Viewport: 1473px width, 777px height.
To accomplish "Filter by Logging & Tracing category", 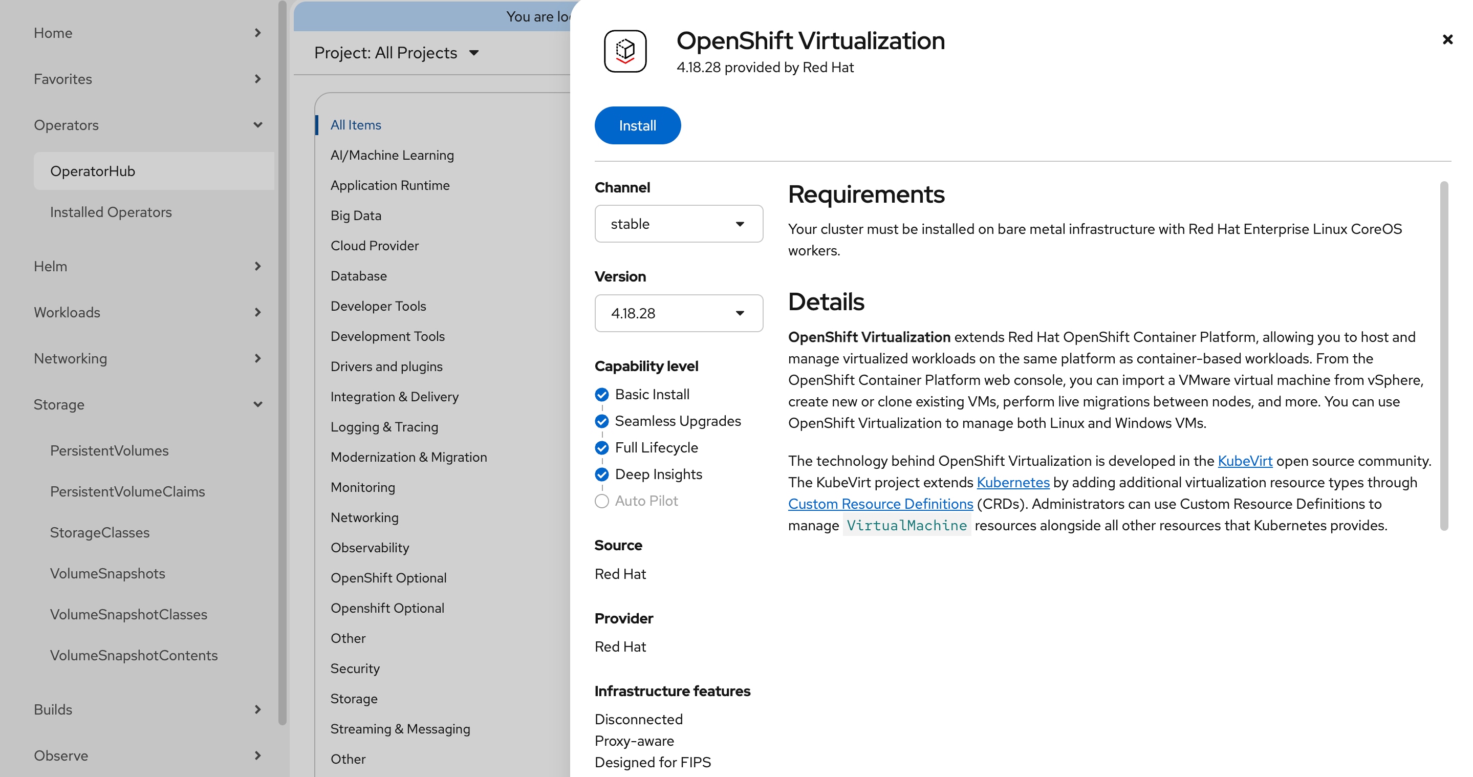I will click(x=384, y=427).
